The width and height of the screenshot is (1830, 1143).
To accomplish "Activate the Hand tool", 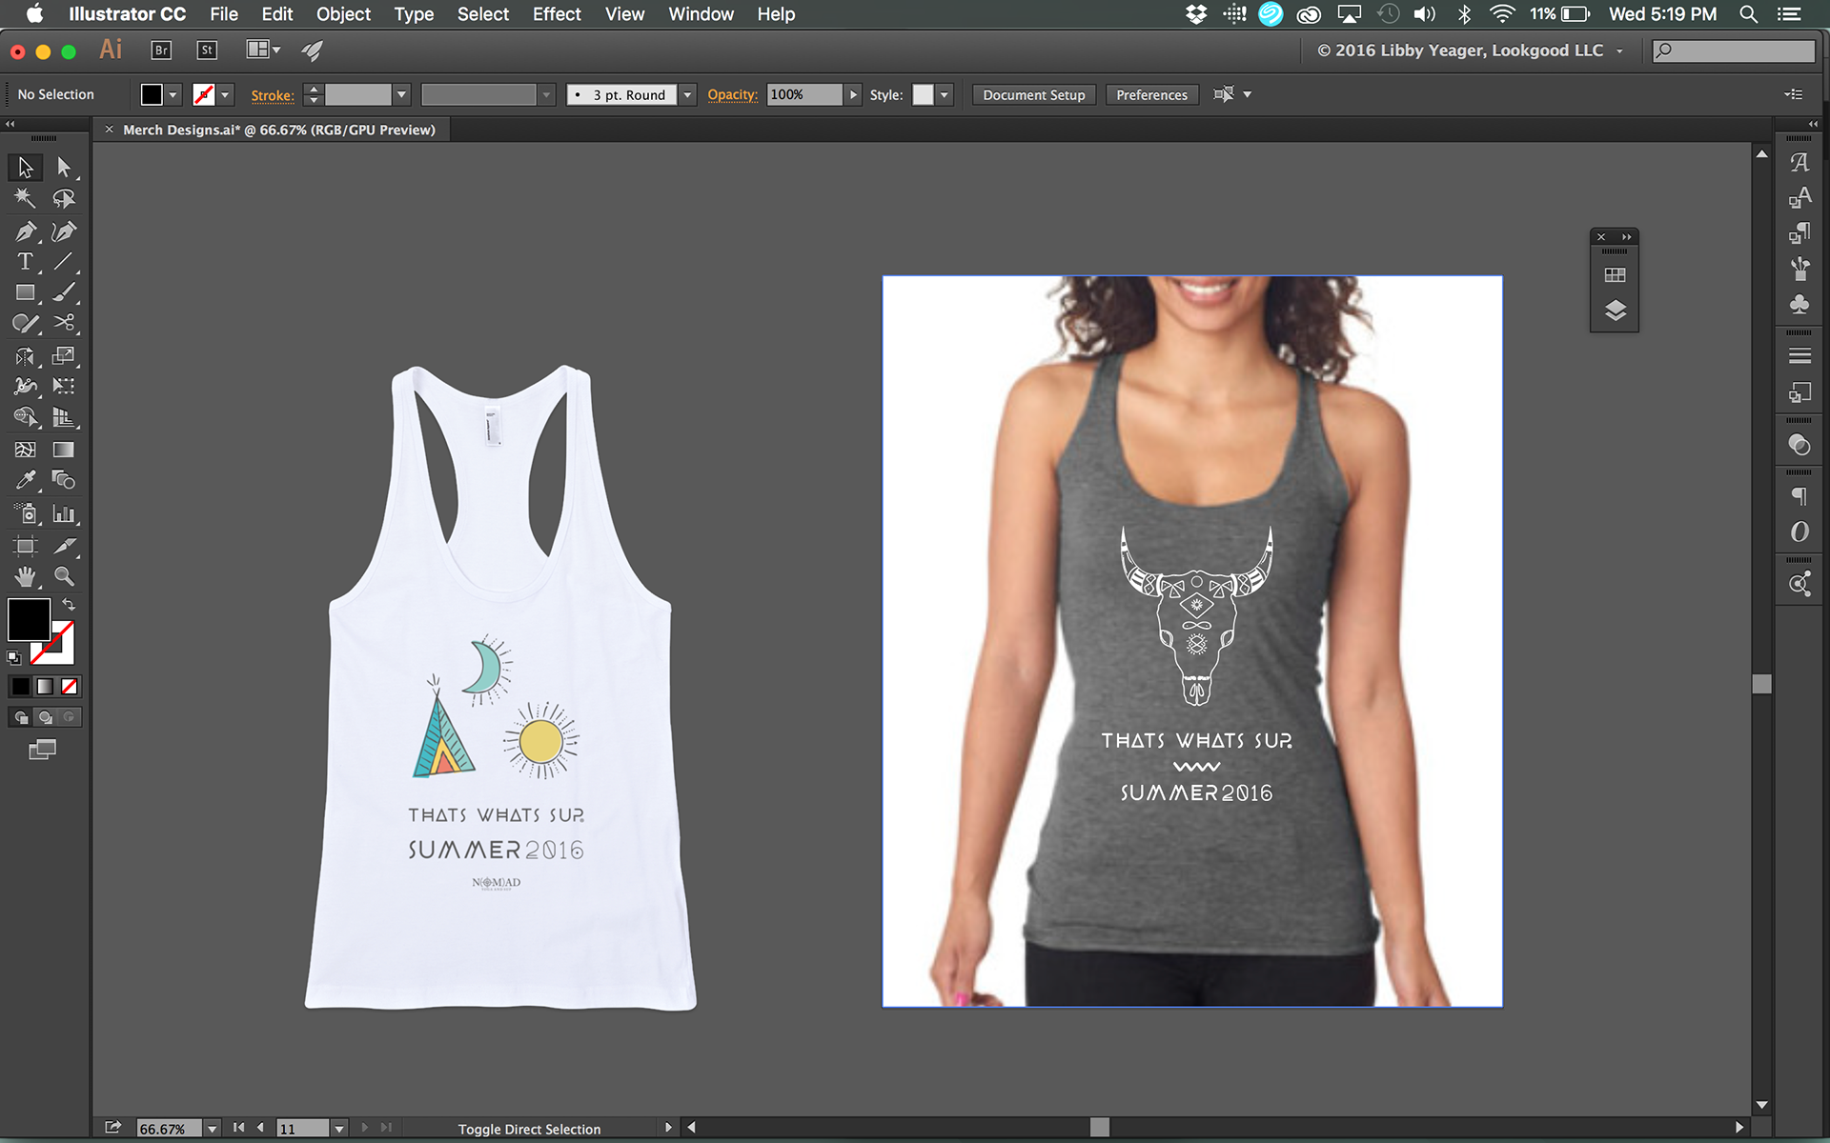I will coord(25,576).
